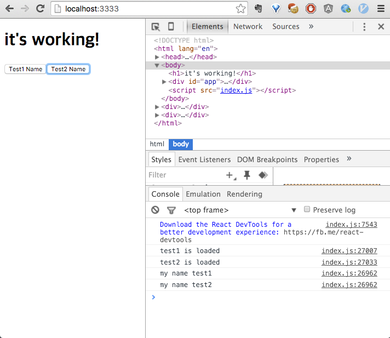Reload the page with the refresh icon
This screenshot has height=338, width=390.
click(x=40, y=9)
